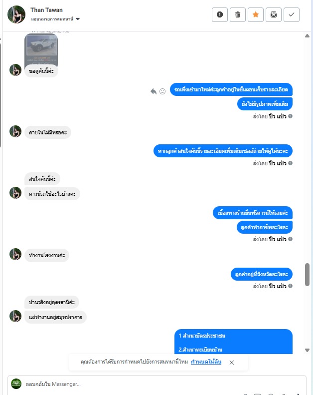Open the white pickup truck image thumbnail
The width and height of the screenshot is (313, 395).
41,50
